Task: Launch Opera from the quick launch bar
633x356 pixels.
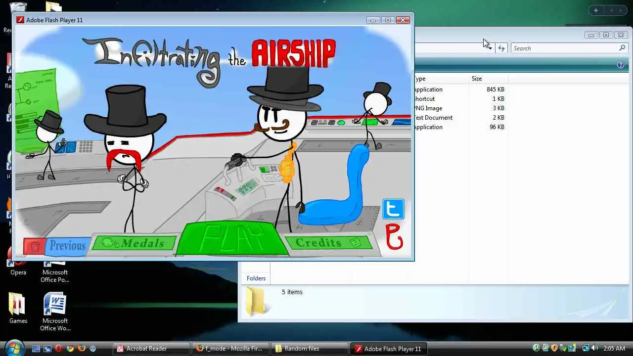Action: click(58, 349)
